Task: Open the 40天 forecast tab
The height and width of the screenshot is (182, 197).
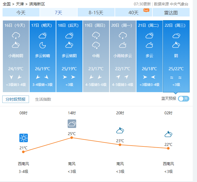Action: pyautogui.click(x=133, y=12)
